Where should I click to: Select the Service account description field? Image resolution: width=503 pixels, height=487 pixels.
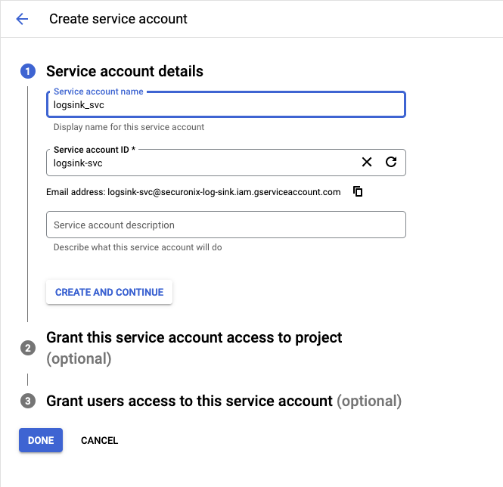click(x=225, y=225)
